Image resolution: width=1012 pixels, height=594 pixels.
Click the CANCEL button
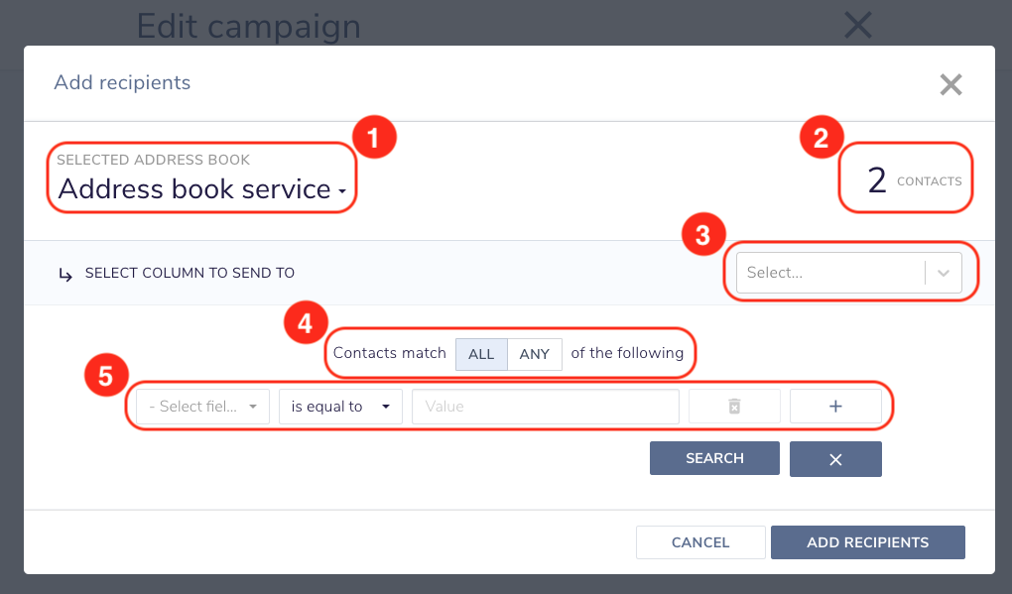700,542
